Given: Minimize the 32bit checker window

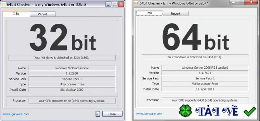Looking at the screenshot, I should pos(108,4).
